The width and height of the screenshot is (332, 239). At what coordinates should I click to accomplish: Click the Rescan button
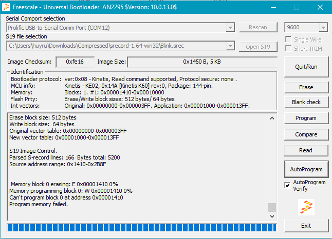click(x=258, y=27)
